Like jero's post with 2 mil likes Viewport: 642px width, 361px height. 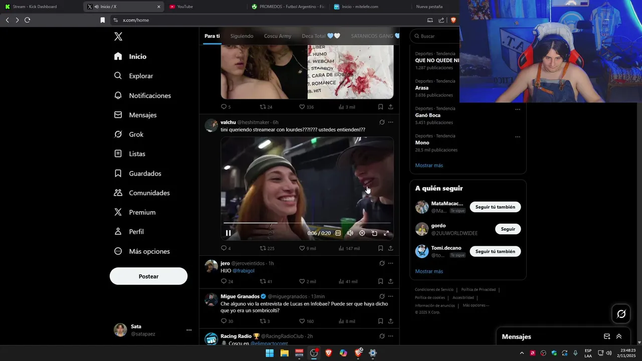pos(307,281)
